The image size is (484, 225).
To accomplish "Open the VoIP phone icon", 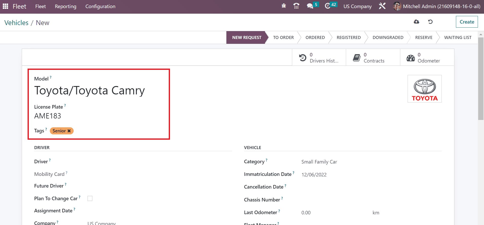I will 296,6.
